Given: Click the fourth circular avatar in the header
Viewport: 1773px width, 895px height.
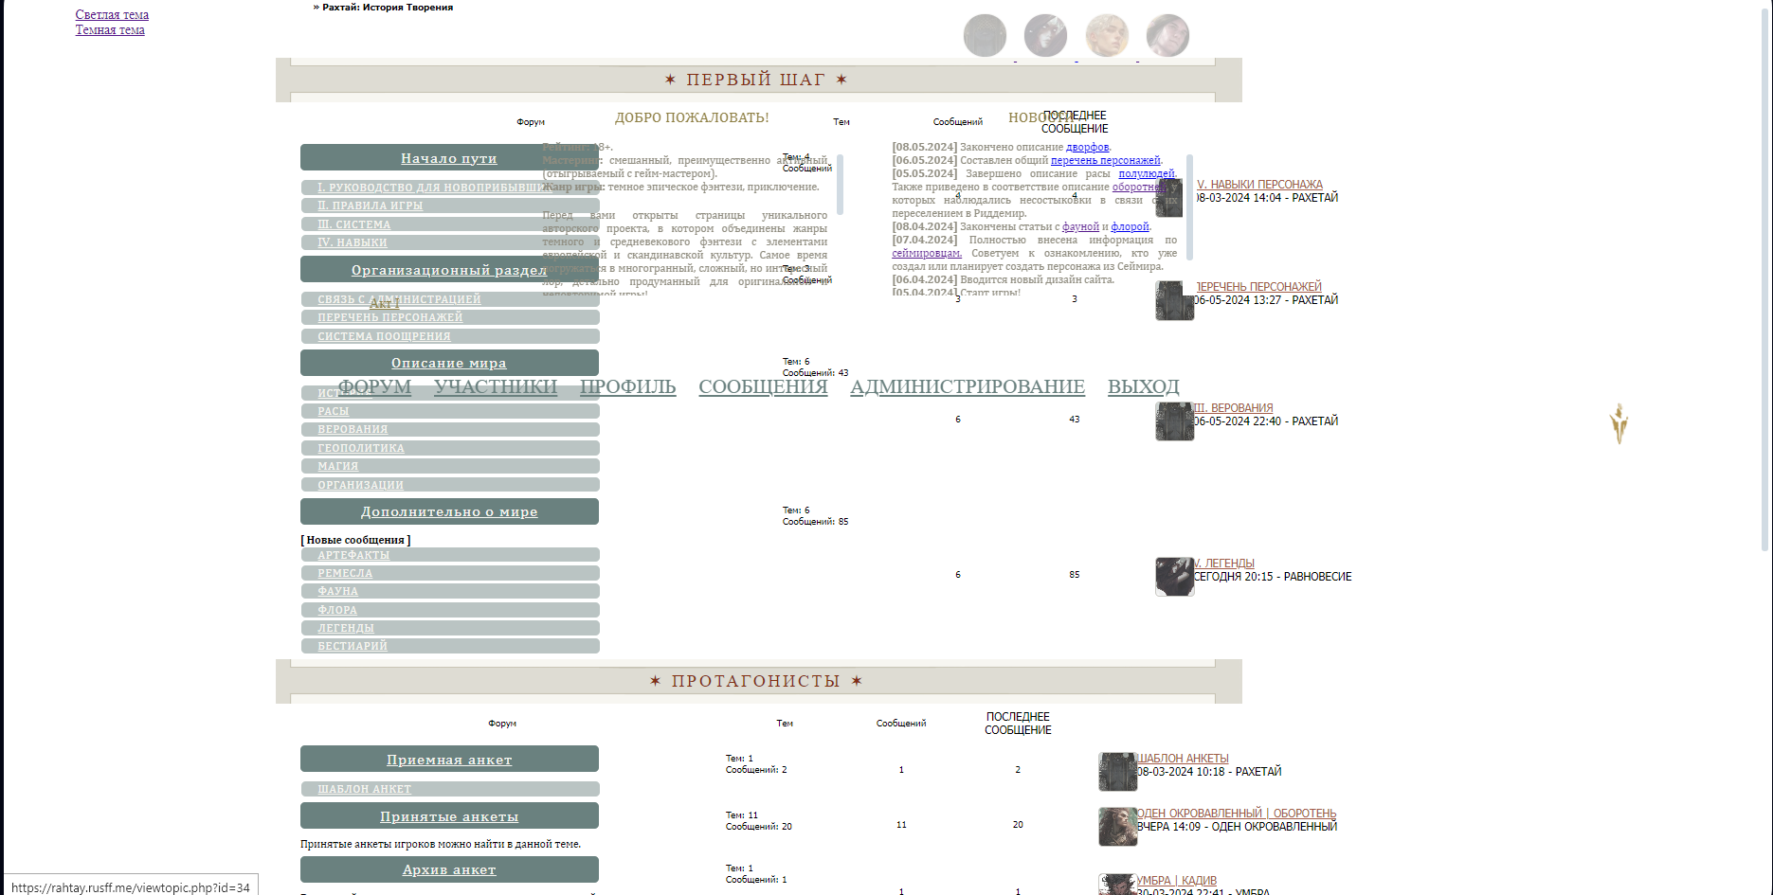Looking at the screenshot, I should coord(1167,36).
